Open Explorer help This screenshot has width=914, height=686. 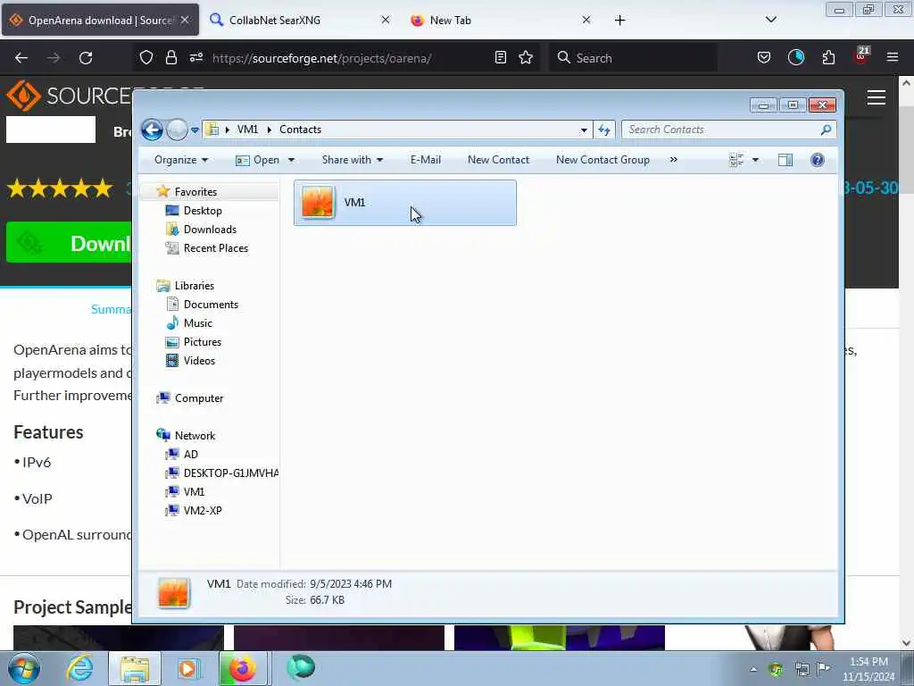tap(818, 160)
